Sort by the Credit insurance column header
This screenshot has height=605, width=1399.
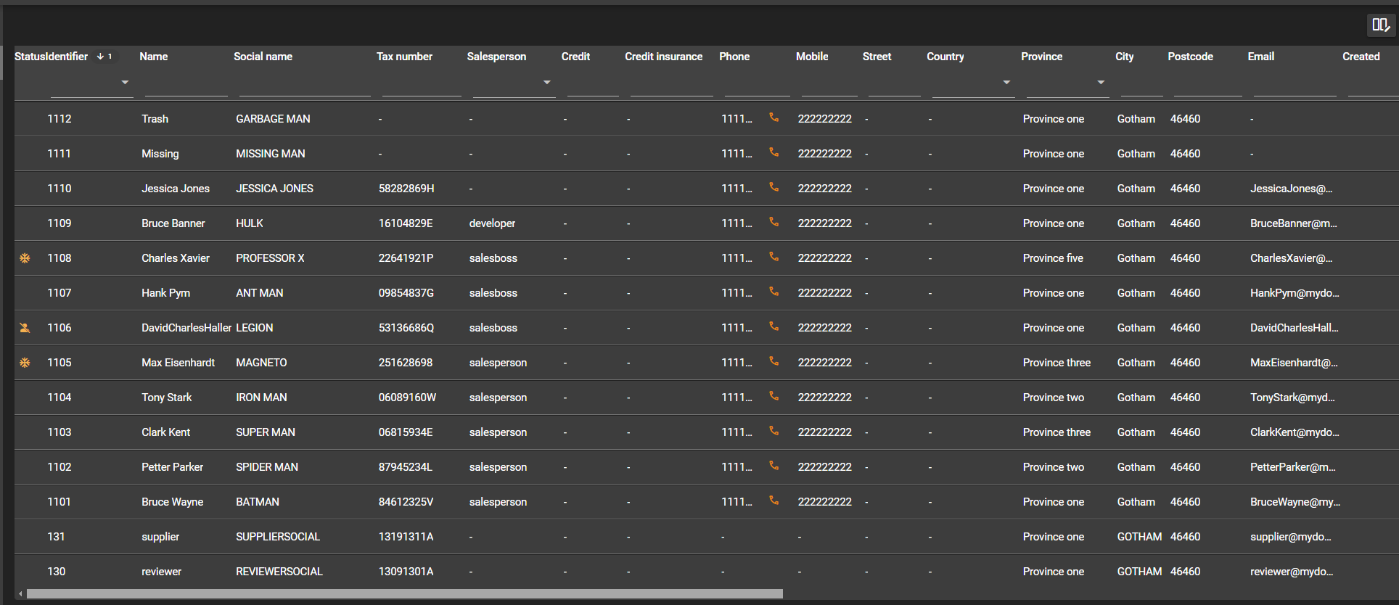pyautogui.click(x=663, y=57)
